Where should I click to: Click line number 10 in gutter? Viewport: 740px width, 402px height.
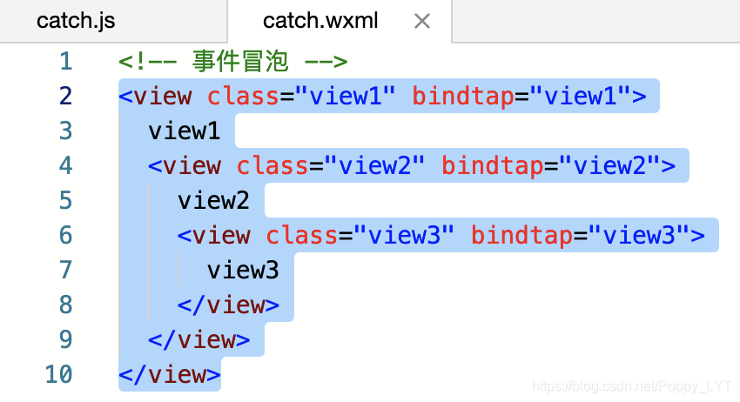(59, 374)
